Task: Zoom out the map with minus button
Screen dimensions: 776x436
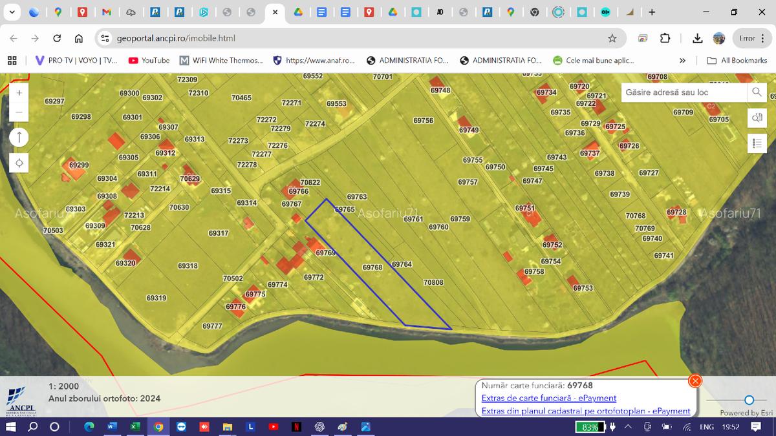Action: [x=19, y=112]
